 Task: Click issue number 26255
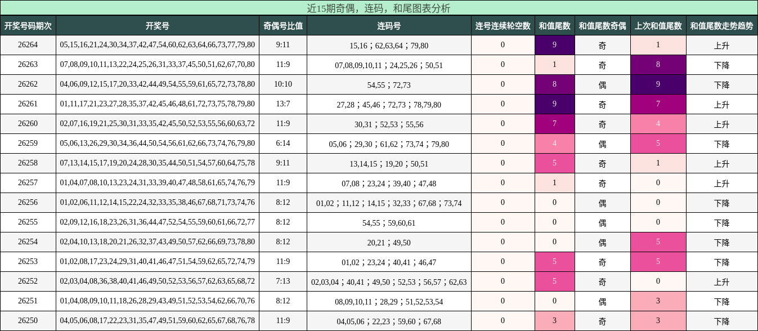[28, 222]
